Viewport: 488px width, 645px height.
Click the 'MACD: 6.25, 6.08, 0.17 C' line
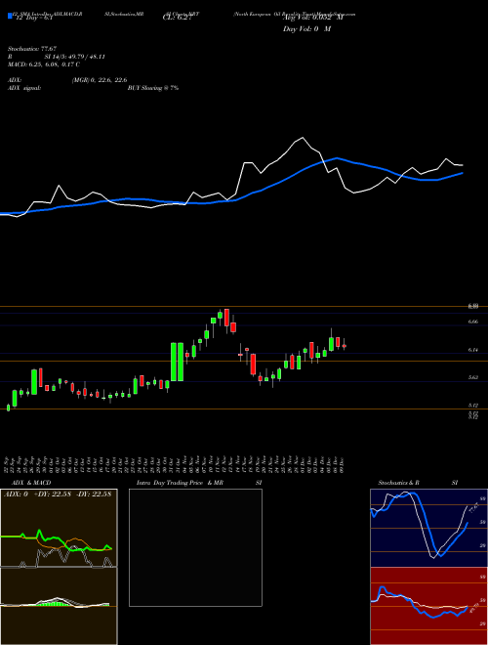coord(44,64)
